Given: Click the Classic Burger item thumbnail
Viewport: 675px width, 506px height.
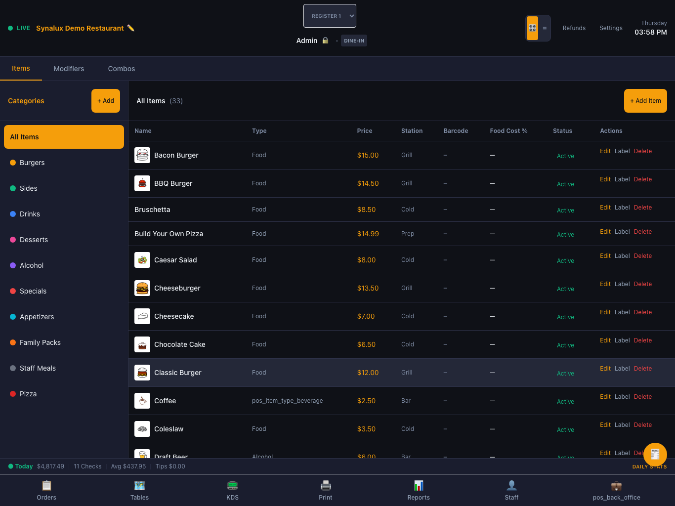Looking at the screenshot, I should click(142, 373).
